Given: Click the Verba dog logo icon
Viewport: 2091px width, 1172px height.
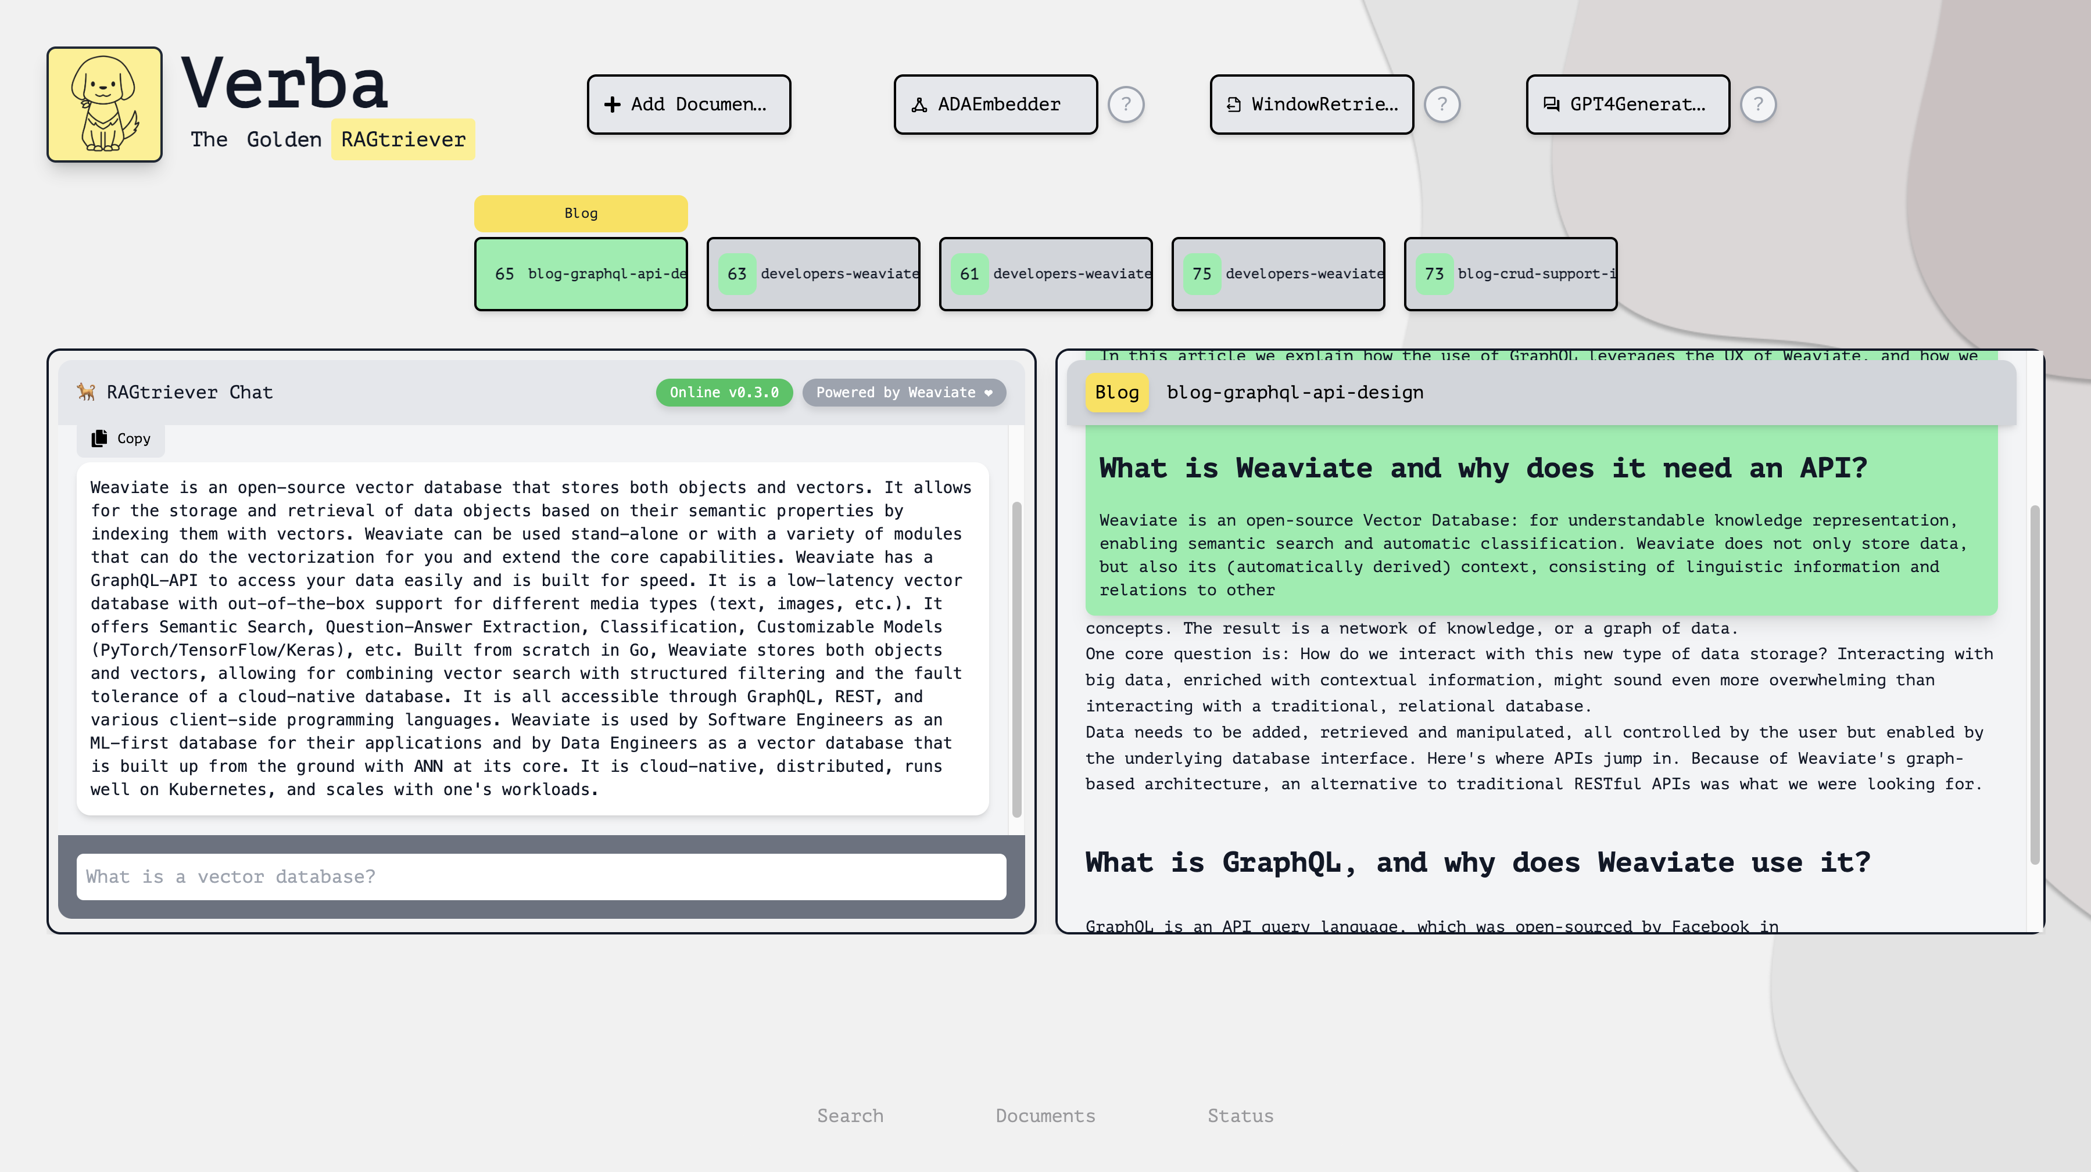Looking at the screenshot, I should click(105, 103).
